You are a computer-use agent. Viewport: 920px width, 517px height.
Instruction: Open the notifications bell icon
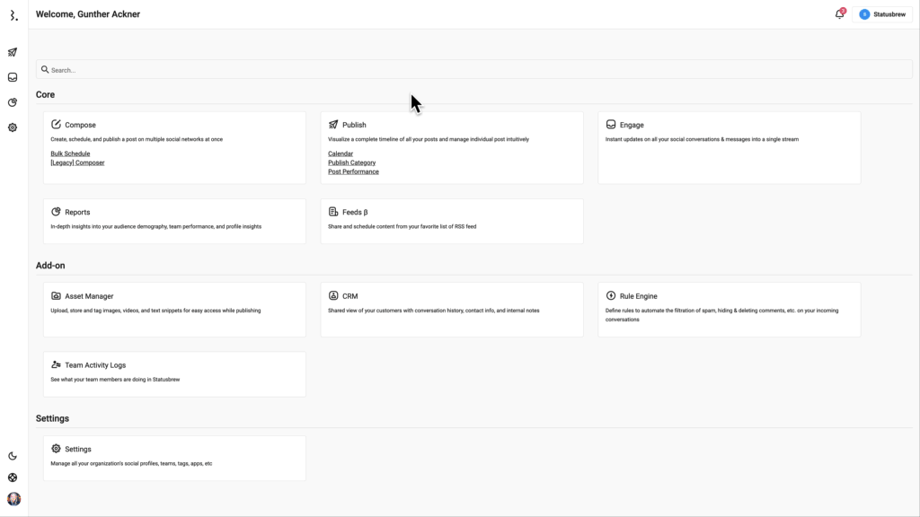click(x=839, y=14)
